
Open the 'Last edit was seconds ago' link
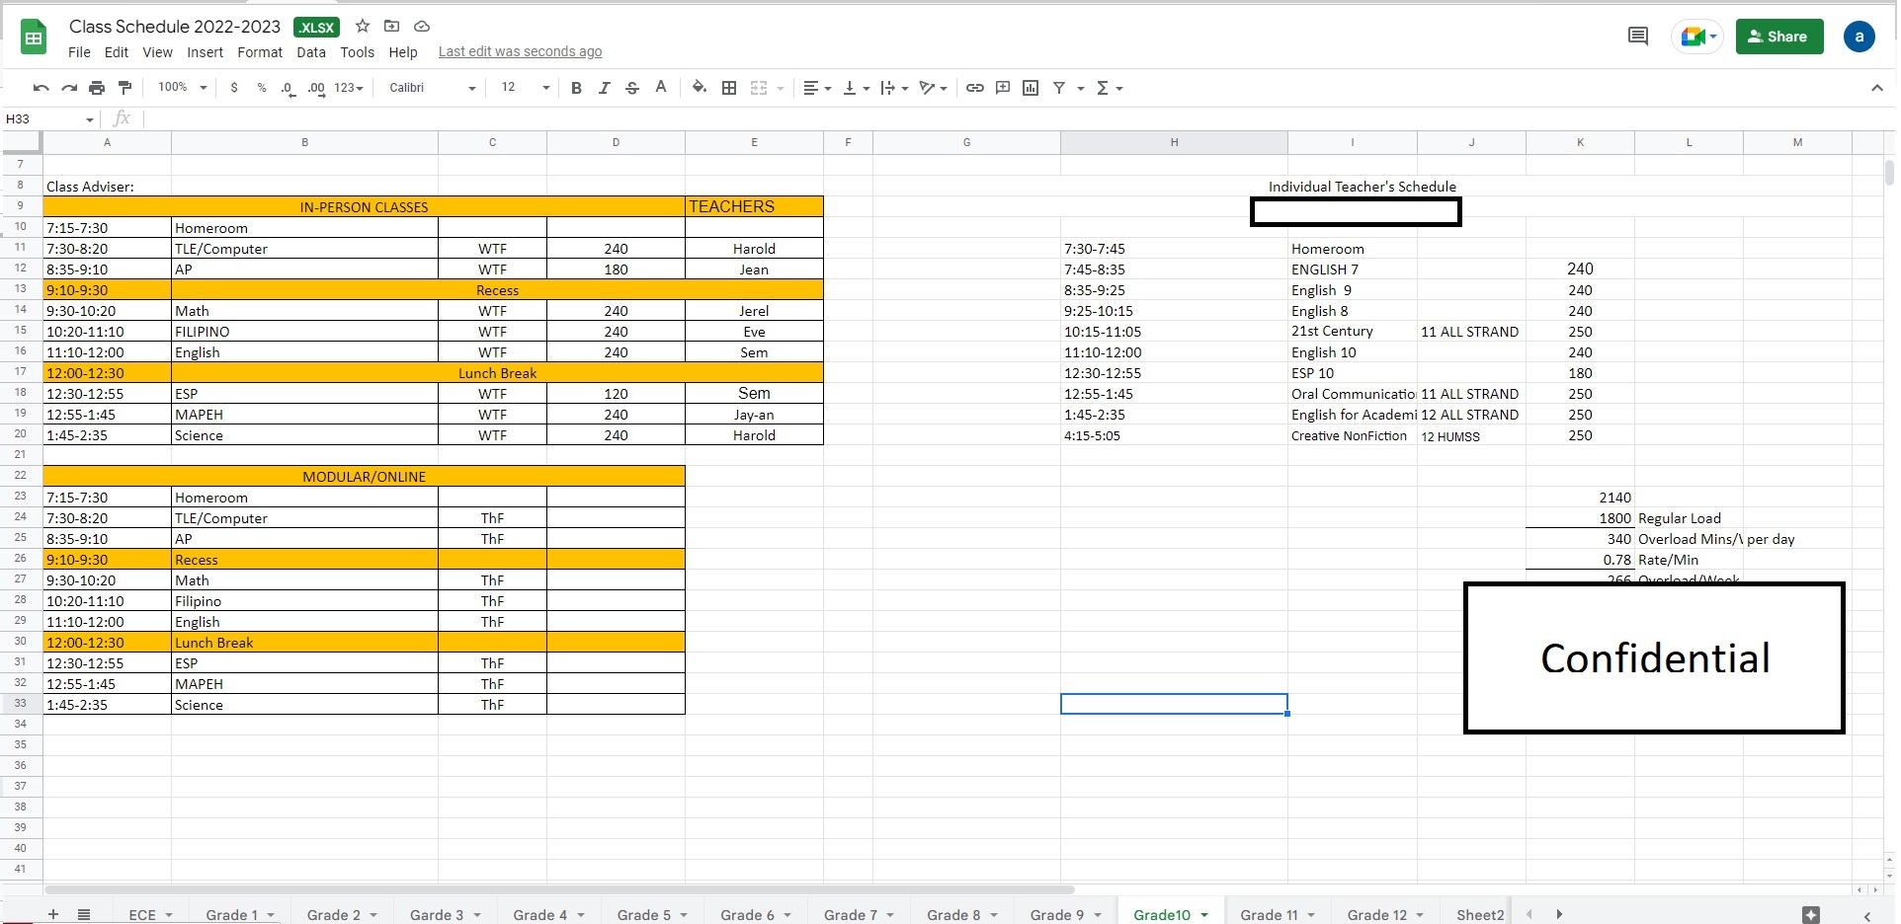[520, 52]
